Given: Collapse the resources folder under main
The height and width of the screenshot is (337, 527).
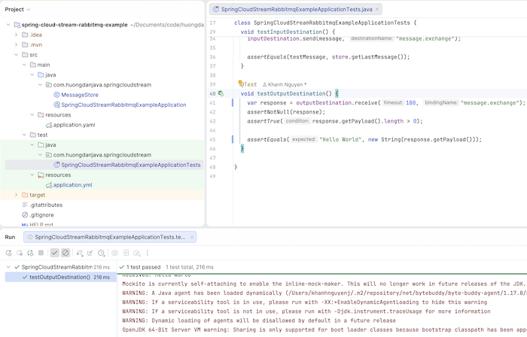Looking at the screenshot, I should 32,115.
